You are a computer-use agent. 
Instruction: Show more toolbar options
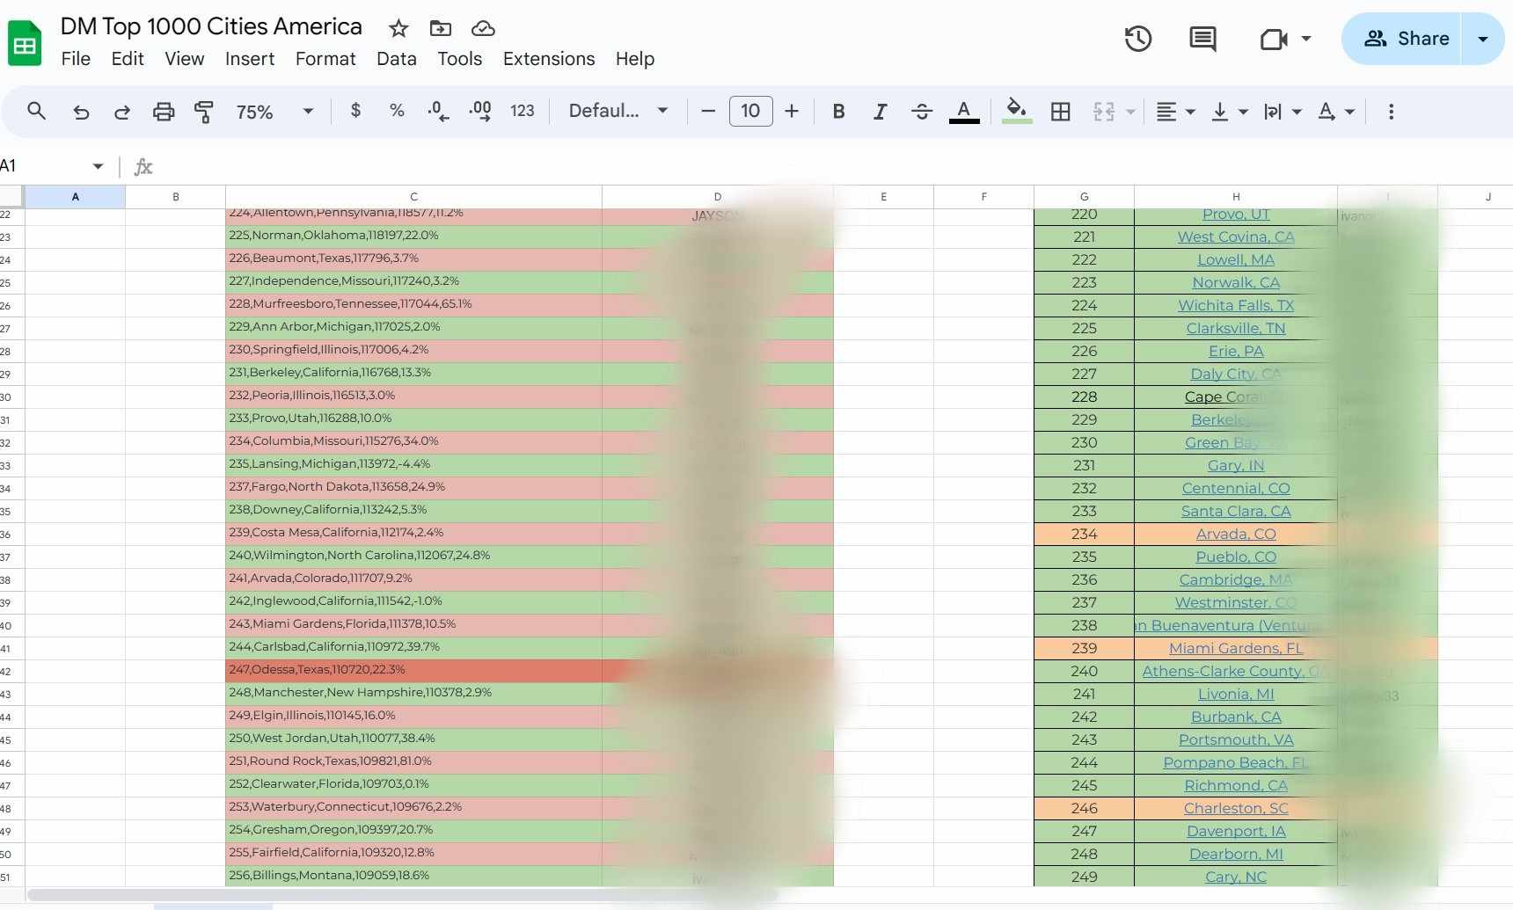click(1391, 111)
